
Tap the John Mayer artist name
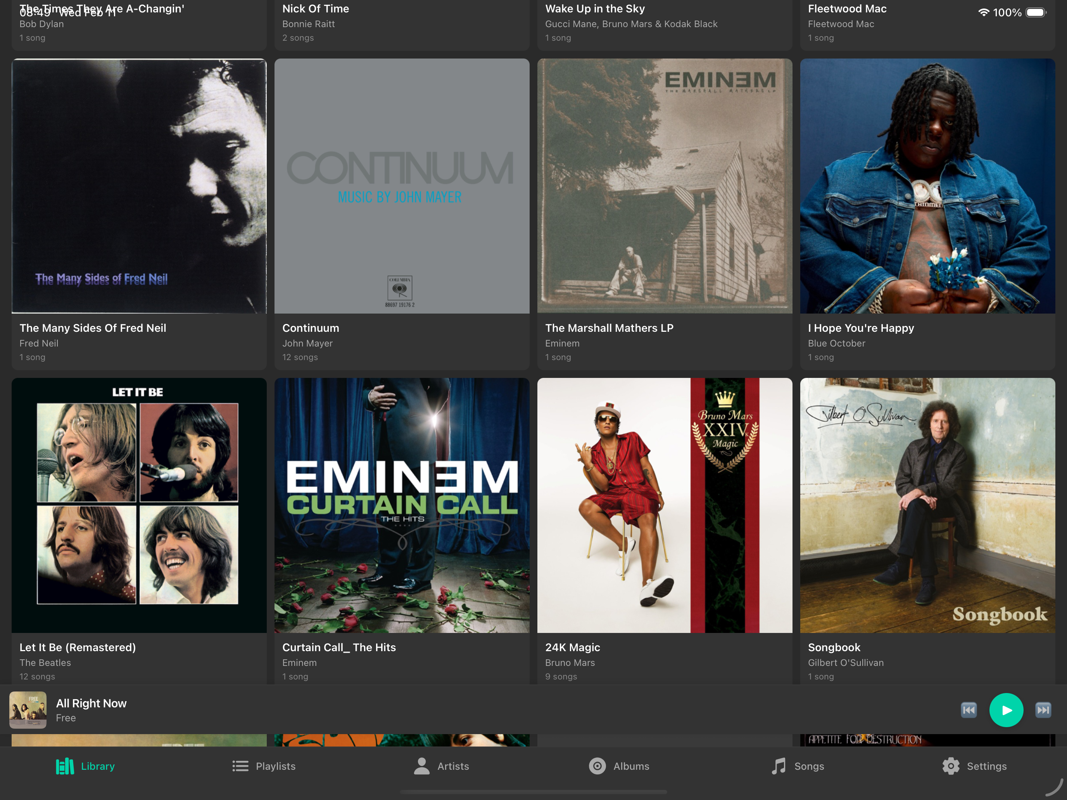tap(307, 343)
